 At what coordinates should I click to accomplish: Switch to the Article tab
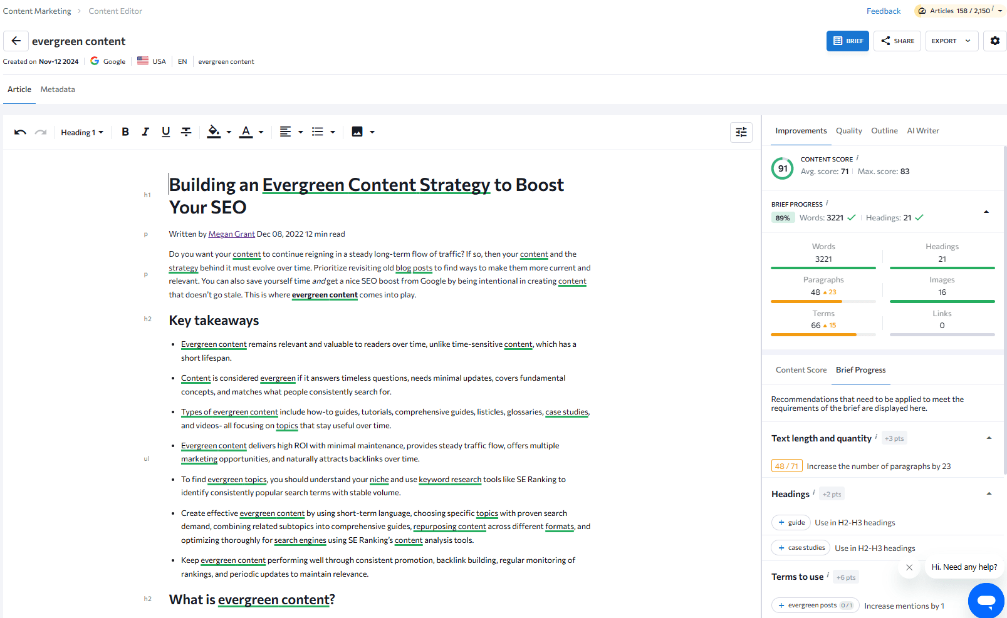coord(19,90)
